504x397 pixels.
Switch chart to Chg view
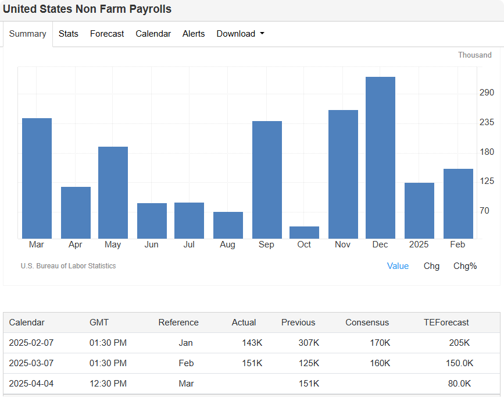click(431, 266)
